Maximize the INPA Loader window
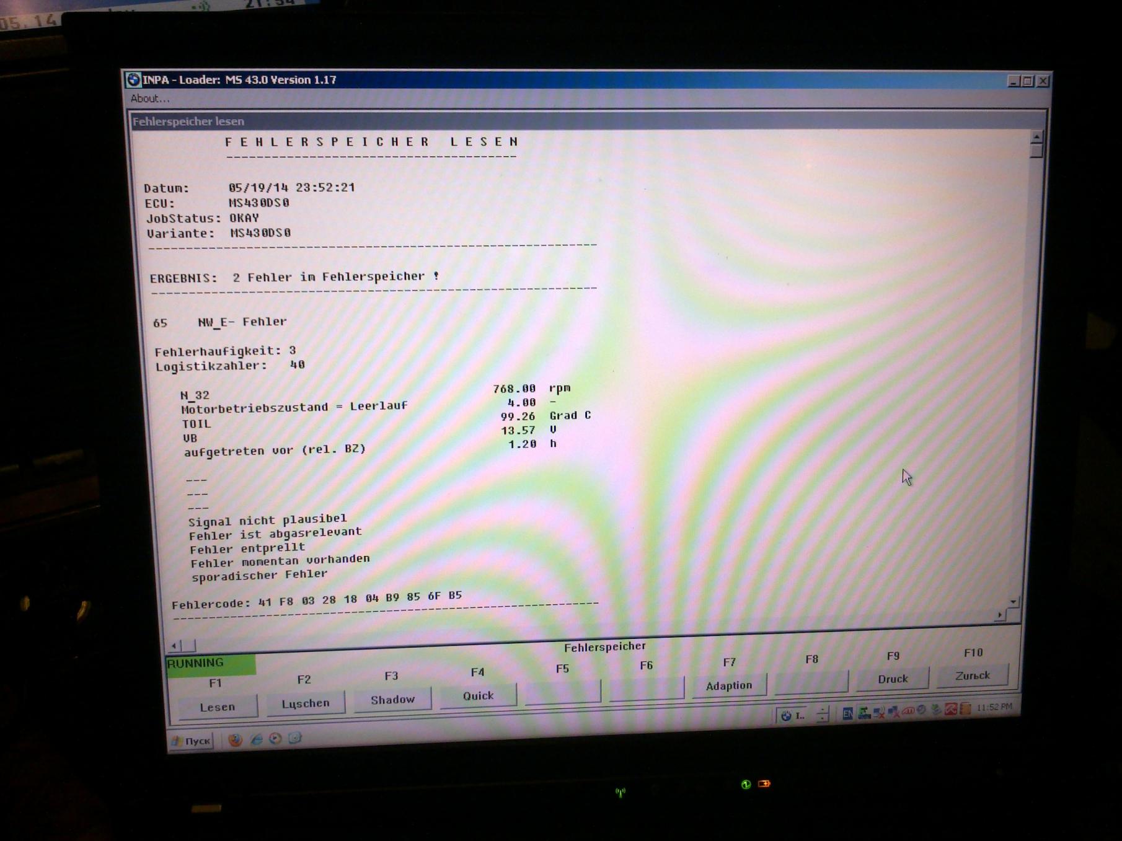The width and height of the screenshot is (1122, 841). coord(1028,81)
